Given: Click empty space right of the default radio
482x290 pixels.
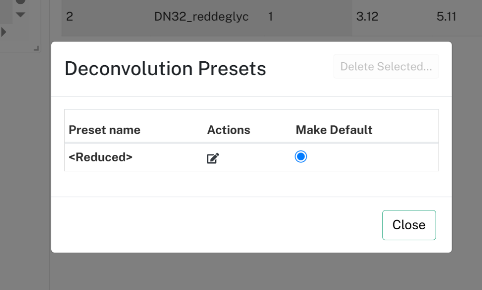Looking at the screenshot, I should click(372, 157).
